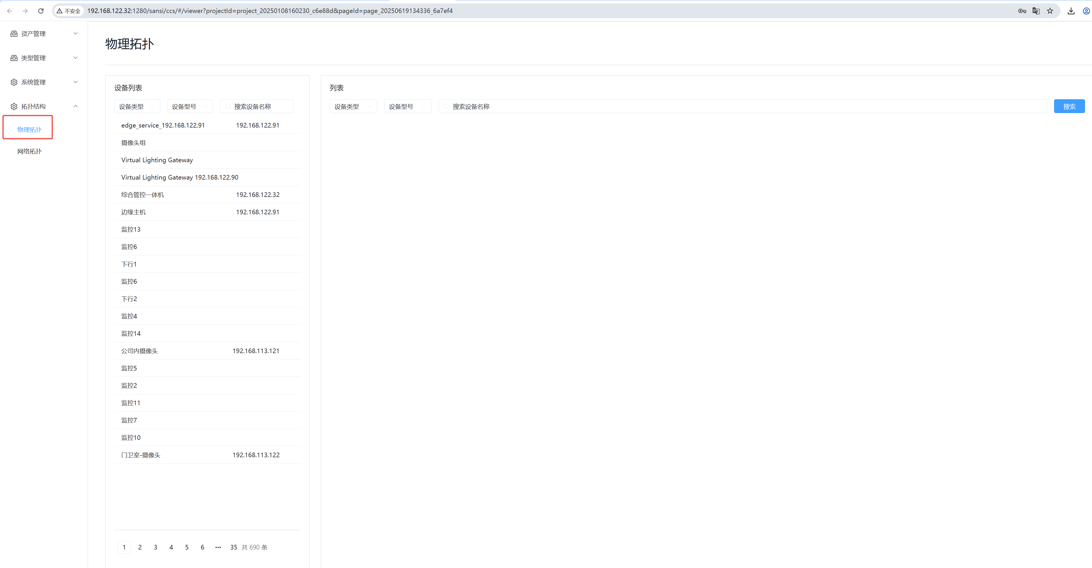
Task: Select 物理拓扑 submenu item
Action: [29, 130]
